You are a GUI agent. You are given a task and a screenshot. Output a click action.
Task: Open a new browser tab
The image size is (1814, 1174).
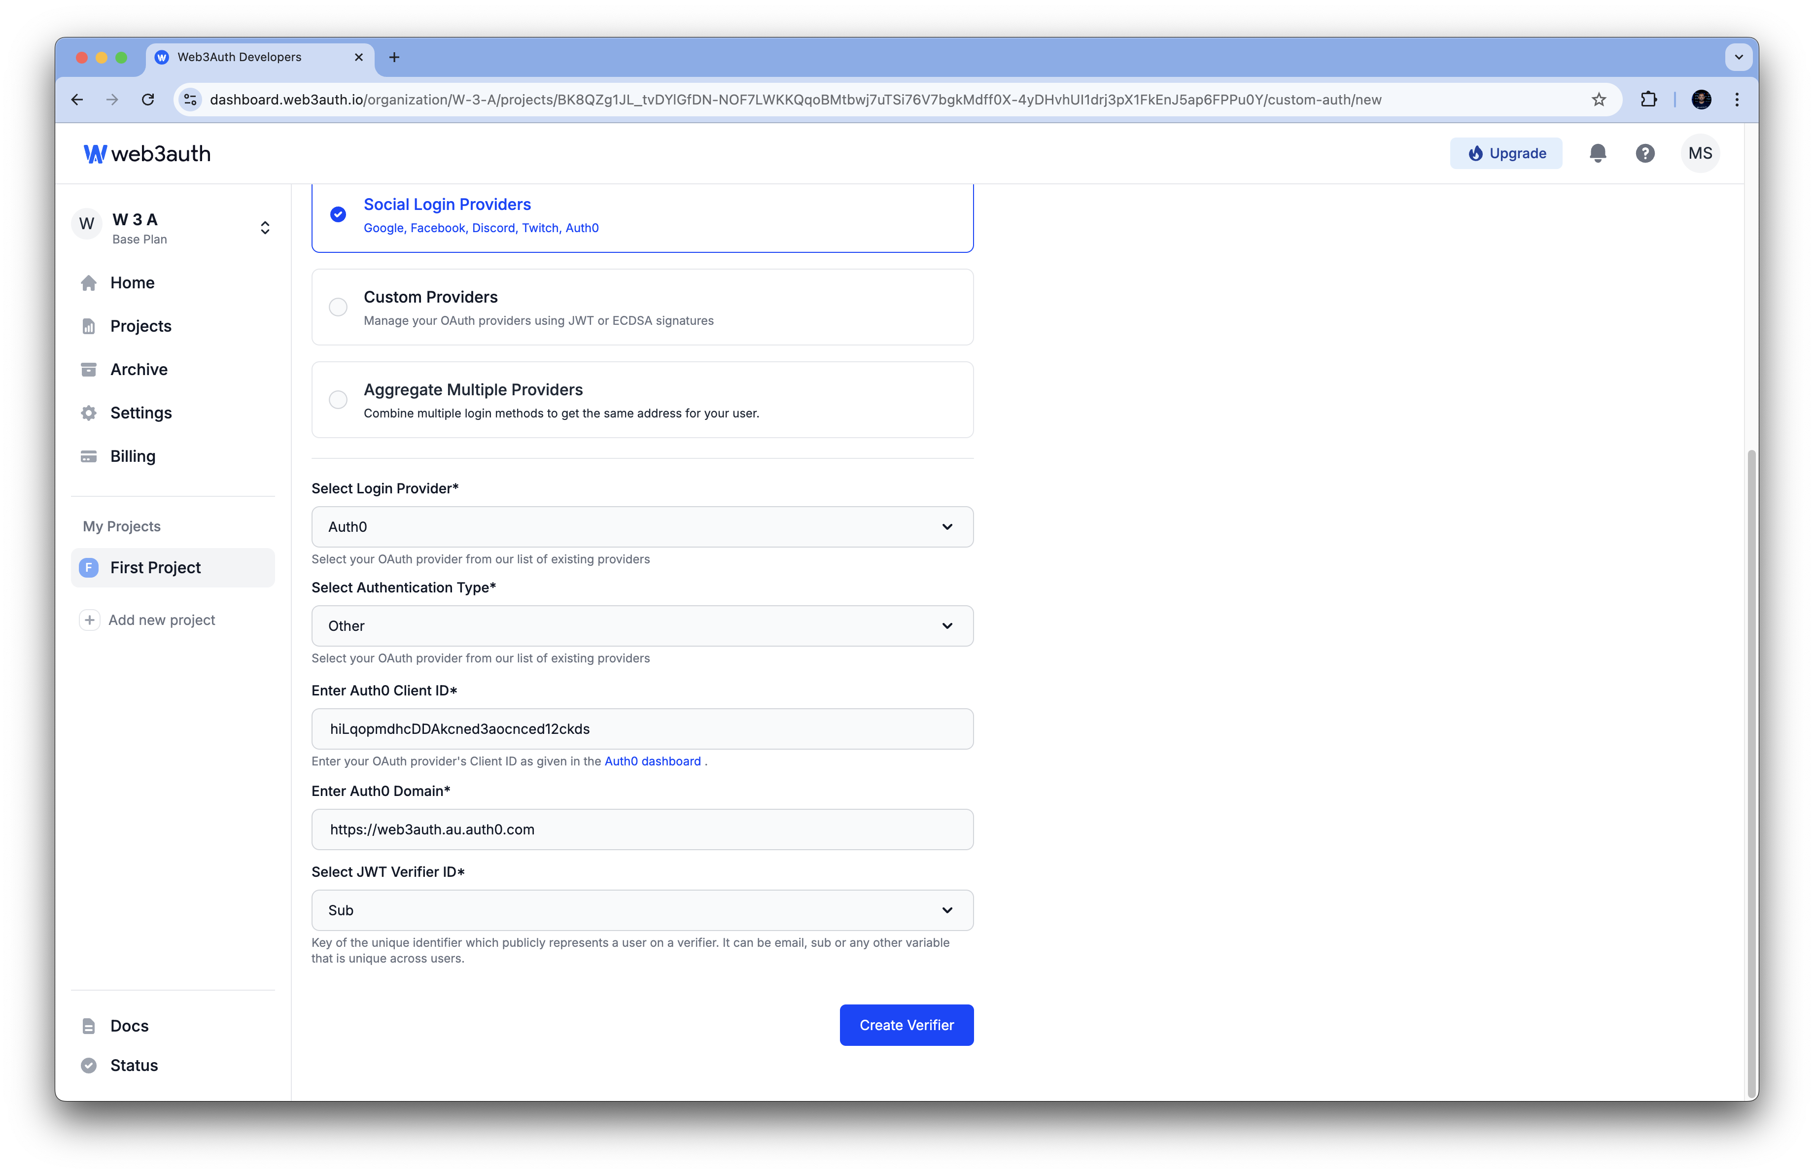pyautogui.click(x=394, y=57)
